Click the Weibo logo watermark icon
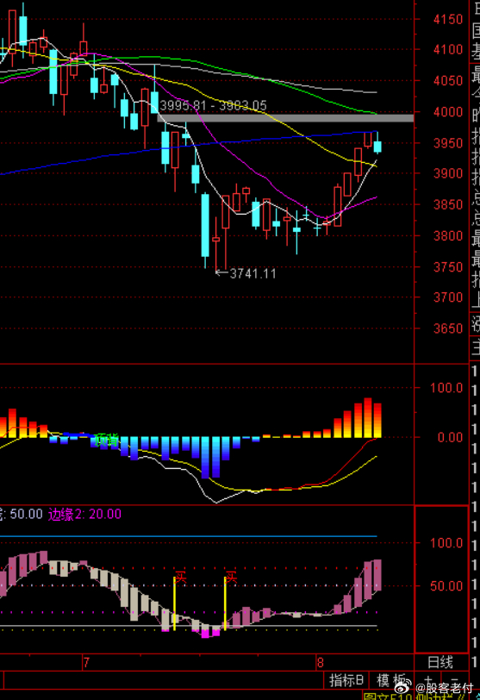This screenshot has width=480, height=700. click(x=402, y=688)
